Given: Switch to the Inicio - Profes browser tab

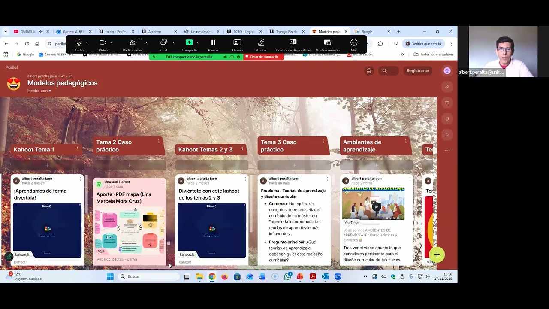Looking at the screenshot, I should point(116,31).
